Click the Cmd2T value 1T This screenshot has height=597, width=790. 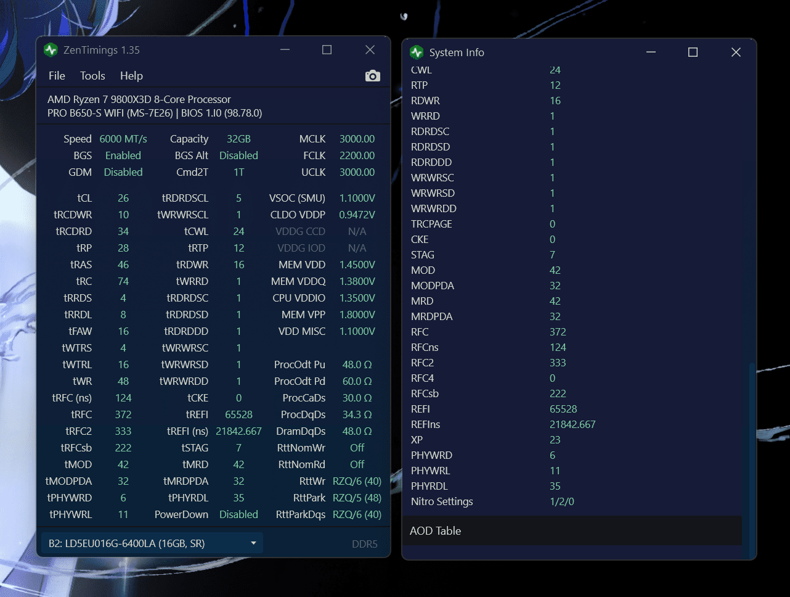click(238, 172)
